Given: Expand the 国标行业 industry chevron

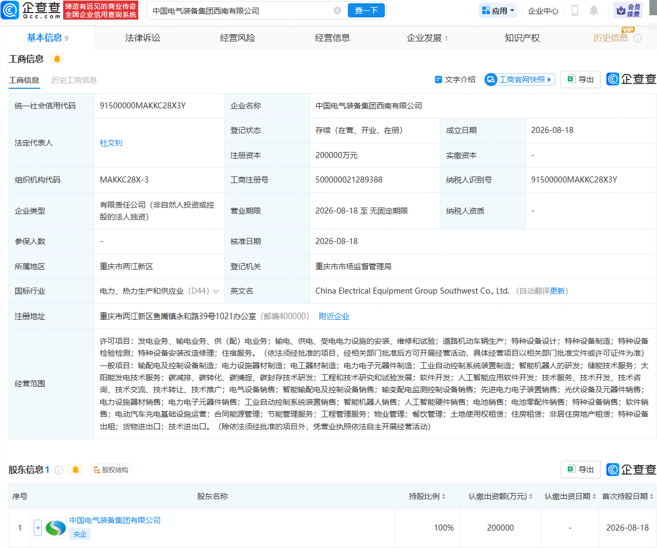Looking at the screenshot, I should tap(216, 291).
